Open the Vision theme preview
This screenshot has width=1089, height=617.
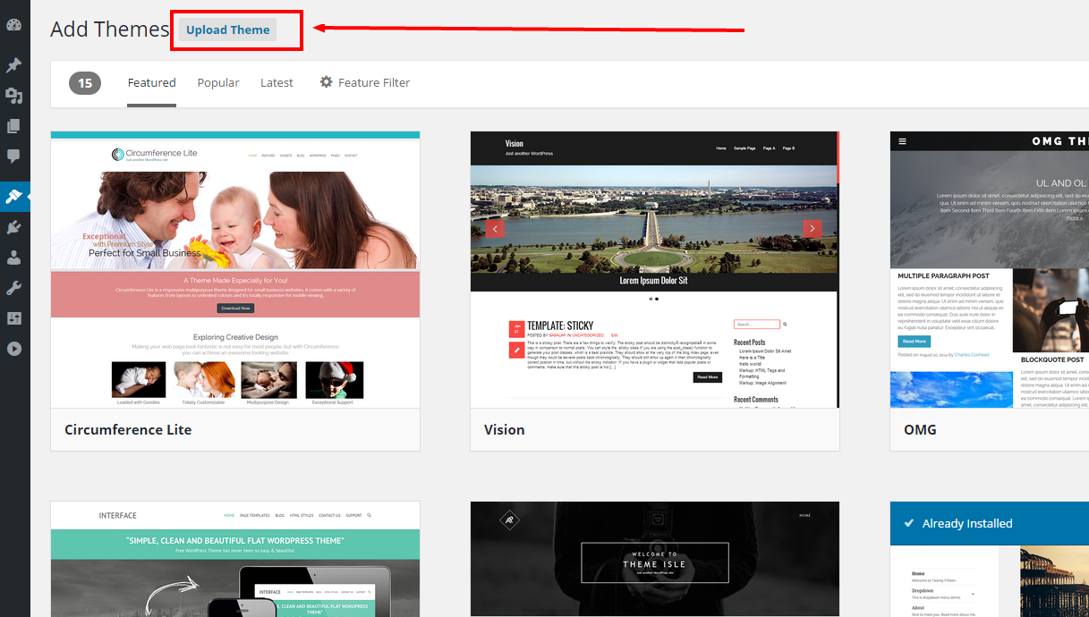(x=655, y=268)
